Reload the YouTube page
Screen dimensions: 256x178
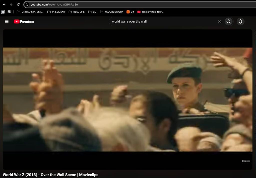click(x=18, y=4)
